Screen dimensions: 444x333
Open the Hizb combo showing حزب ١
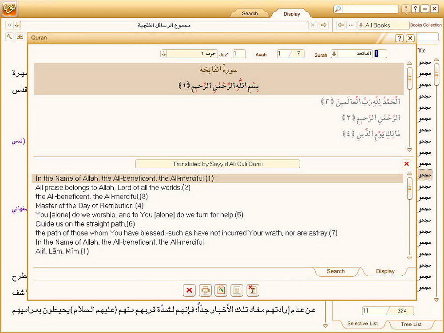pos(189,54)
